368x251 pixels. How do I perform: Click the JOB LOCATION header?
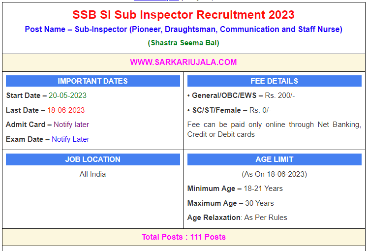[x=92, y=159]
